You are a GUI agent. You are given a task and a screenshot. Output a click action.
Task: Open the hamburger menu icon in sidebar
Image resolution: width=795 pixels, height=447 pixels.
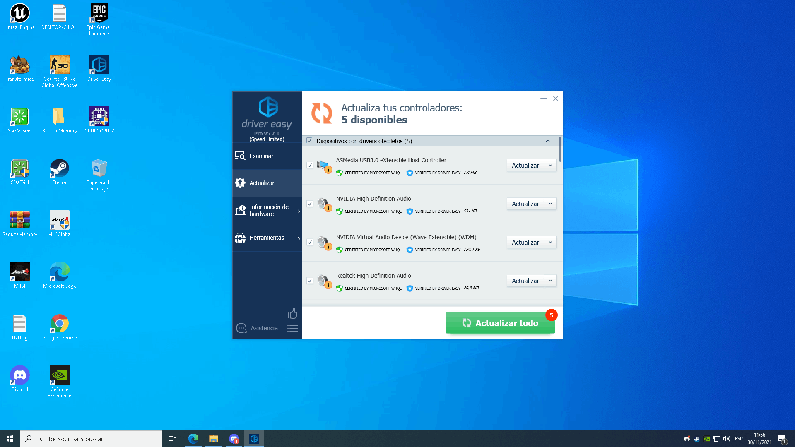click(293, 329)
